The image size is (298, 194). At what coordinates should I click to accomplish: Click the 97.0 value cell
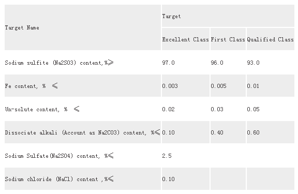click(x=186, y=63)
